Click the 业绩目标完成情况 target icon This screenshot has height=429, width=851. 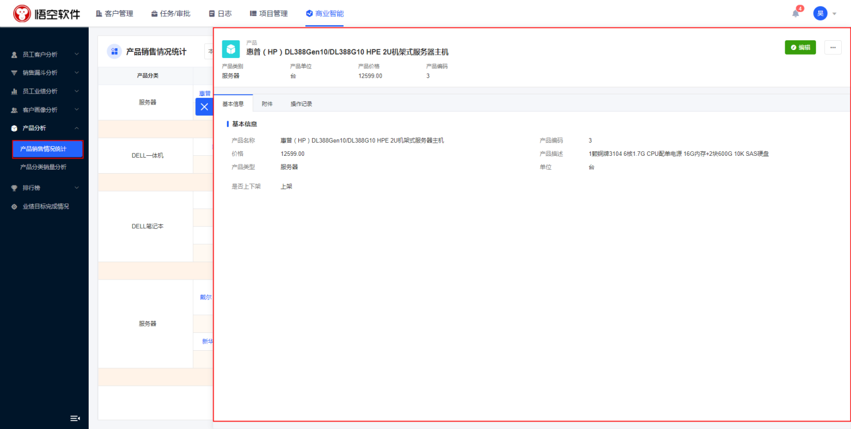pyautogui.click(x=14, y=206)
